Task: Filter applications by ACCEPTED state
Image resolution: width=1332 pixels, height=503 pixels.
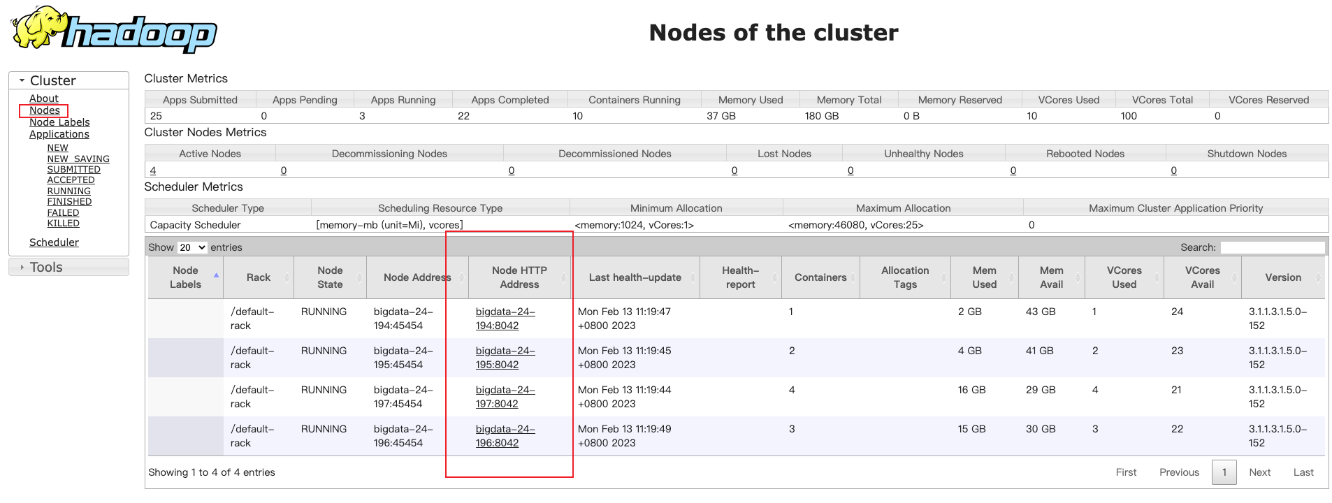Action: (71, 180)
